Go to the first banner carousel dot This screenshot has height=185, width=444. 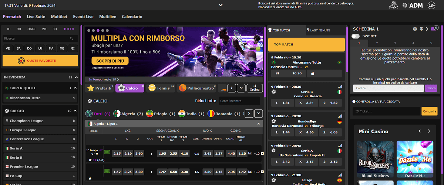click(x=89, y=31)
